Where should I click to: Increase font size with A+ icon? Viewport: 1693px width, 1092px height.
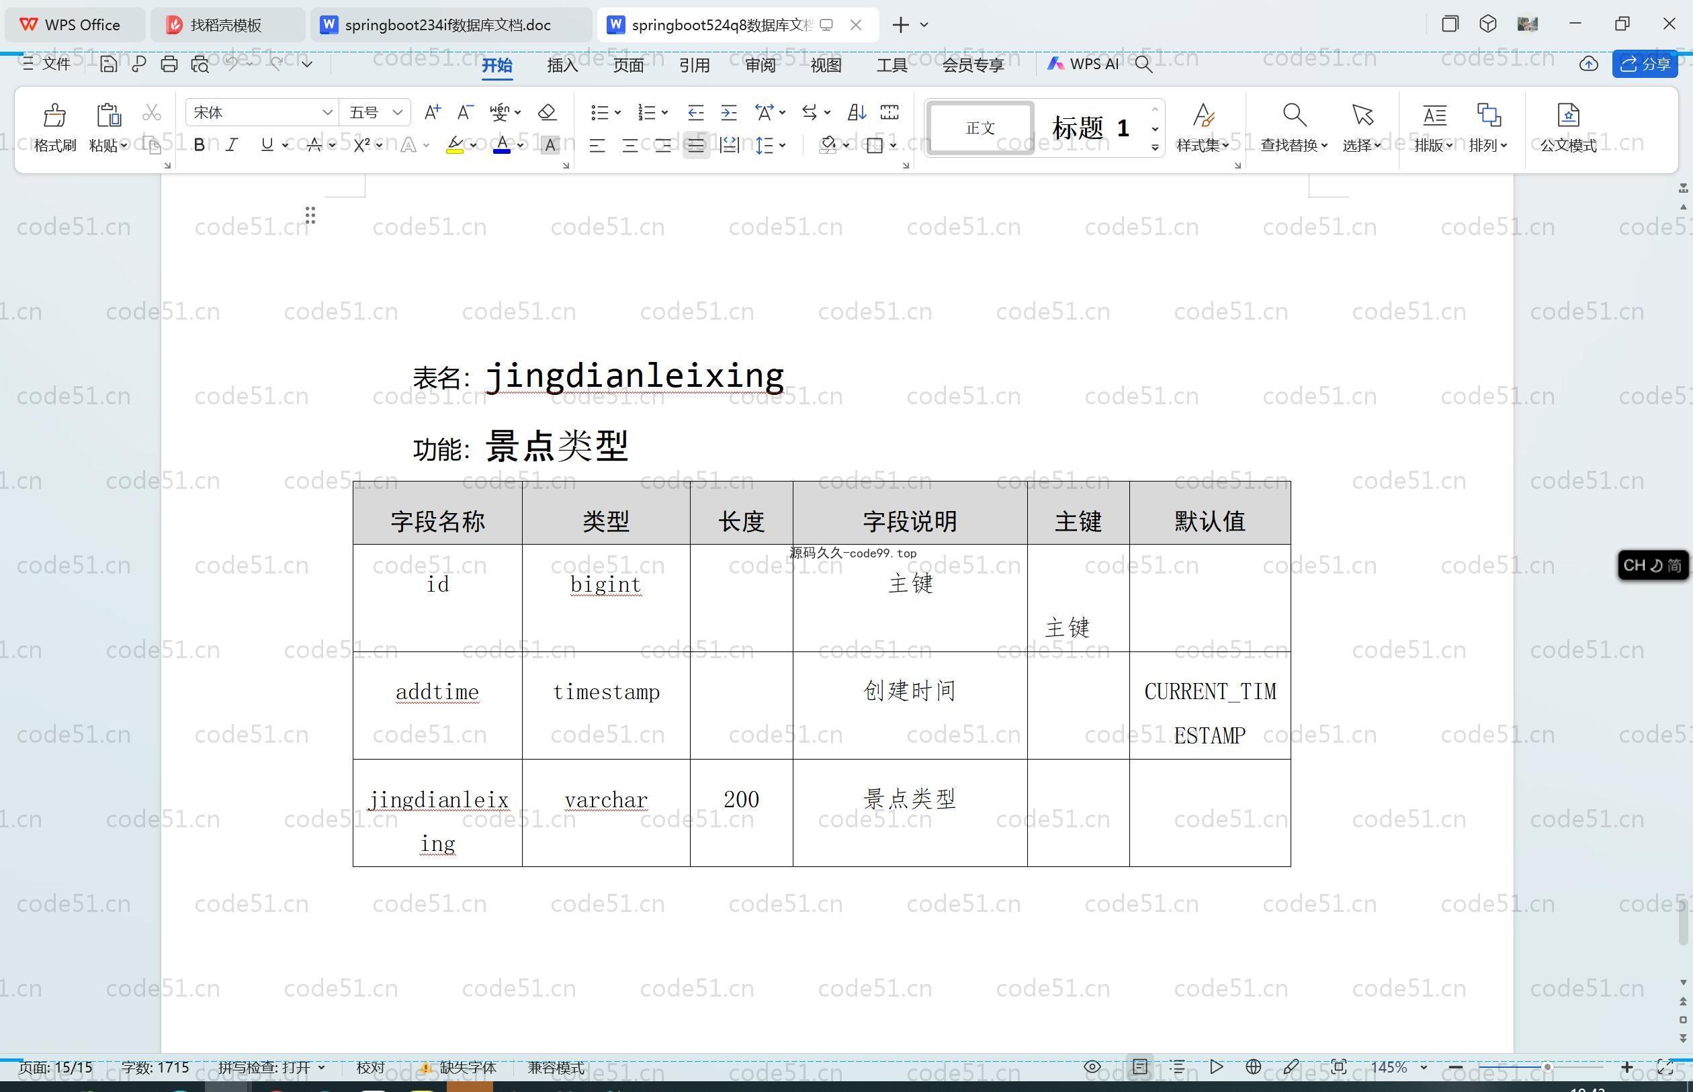[x=432, y=112]
